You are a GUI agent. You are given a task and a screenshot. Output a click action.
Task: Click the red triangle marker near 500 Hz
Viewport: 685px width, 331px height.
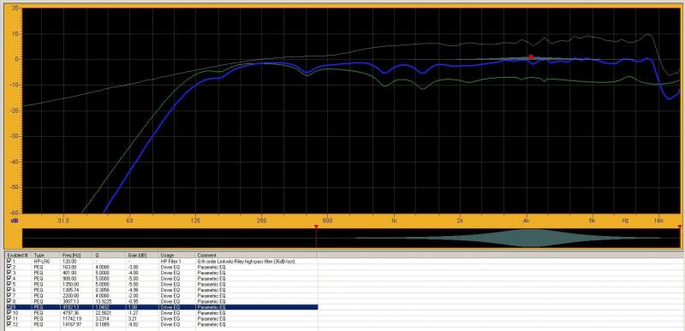click(316, 227)
